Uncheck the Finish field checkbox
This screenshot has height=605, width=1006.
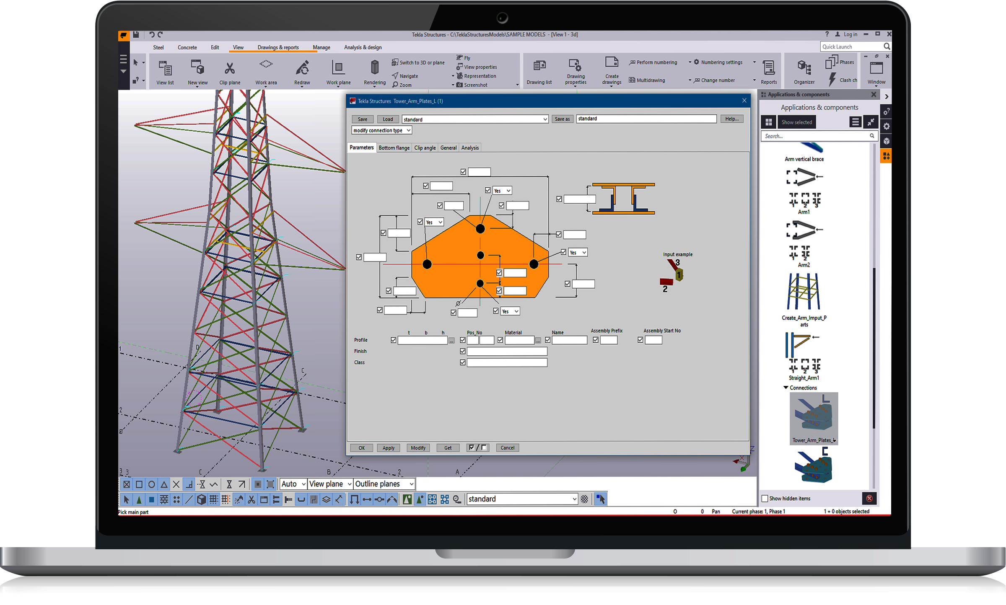coord(463,351)
